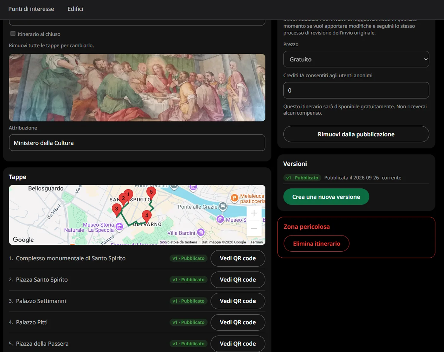This screenshot has height=352, width=444.
Task: Click map marker number 3
Action: (x=117, y=210)
